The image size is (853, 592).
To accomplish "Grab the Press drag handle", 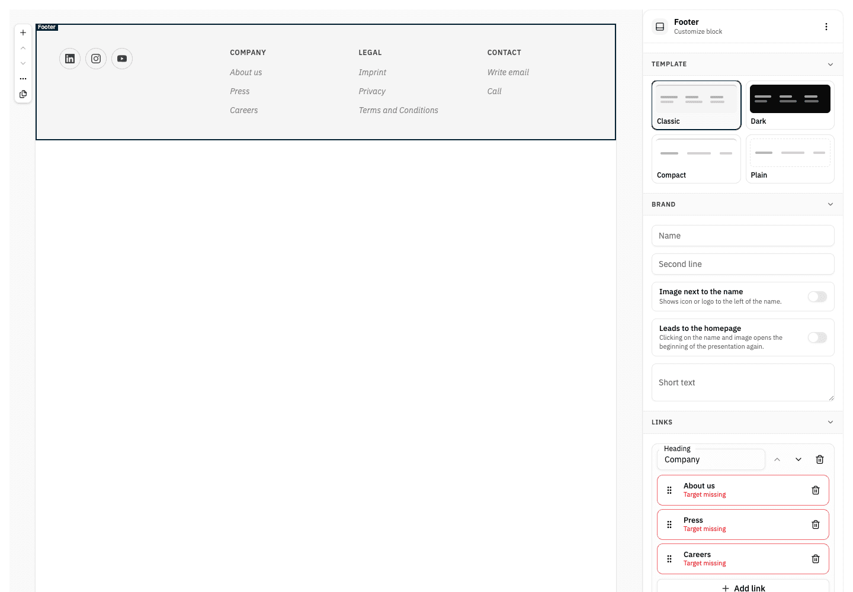I will pos(669,525).
